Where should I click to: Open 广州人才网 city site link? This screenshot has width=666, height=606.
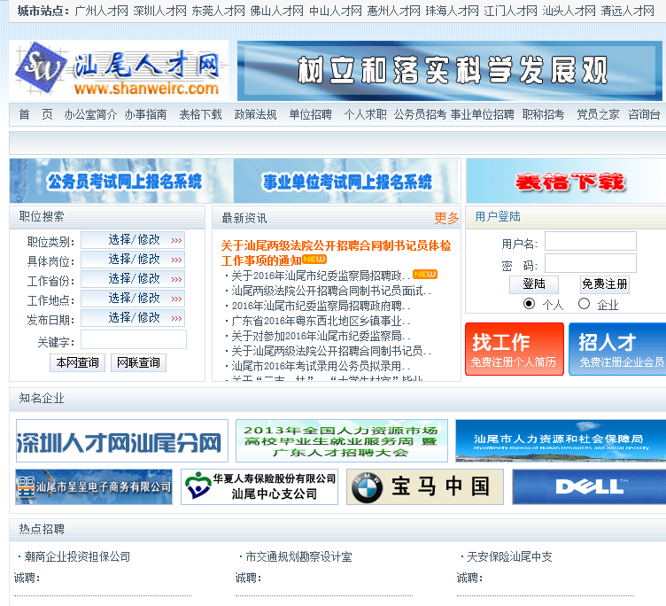tap(102, 11)
